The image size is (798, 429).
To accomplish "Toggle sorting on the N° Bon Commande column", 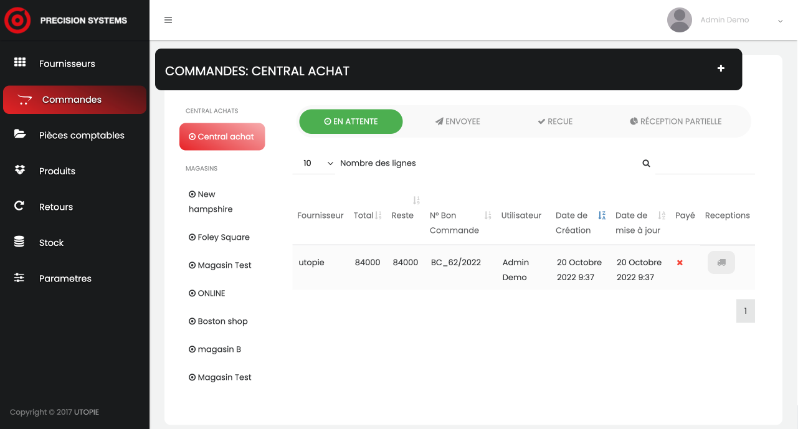I will pos(488,215).
